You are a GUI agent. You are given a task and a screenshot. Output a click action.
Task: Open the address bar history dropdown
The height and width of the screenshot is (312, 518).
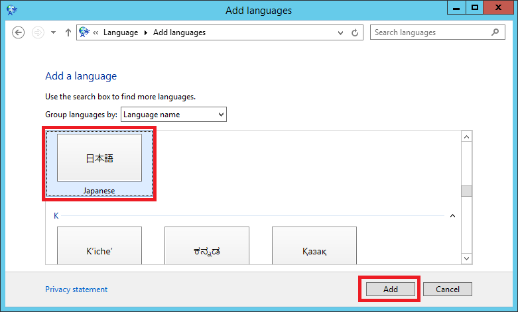[340, 32]
